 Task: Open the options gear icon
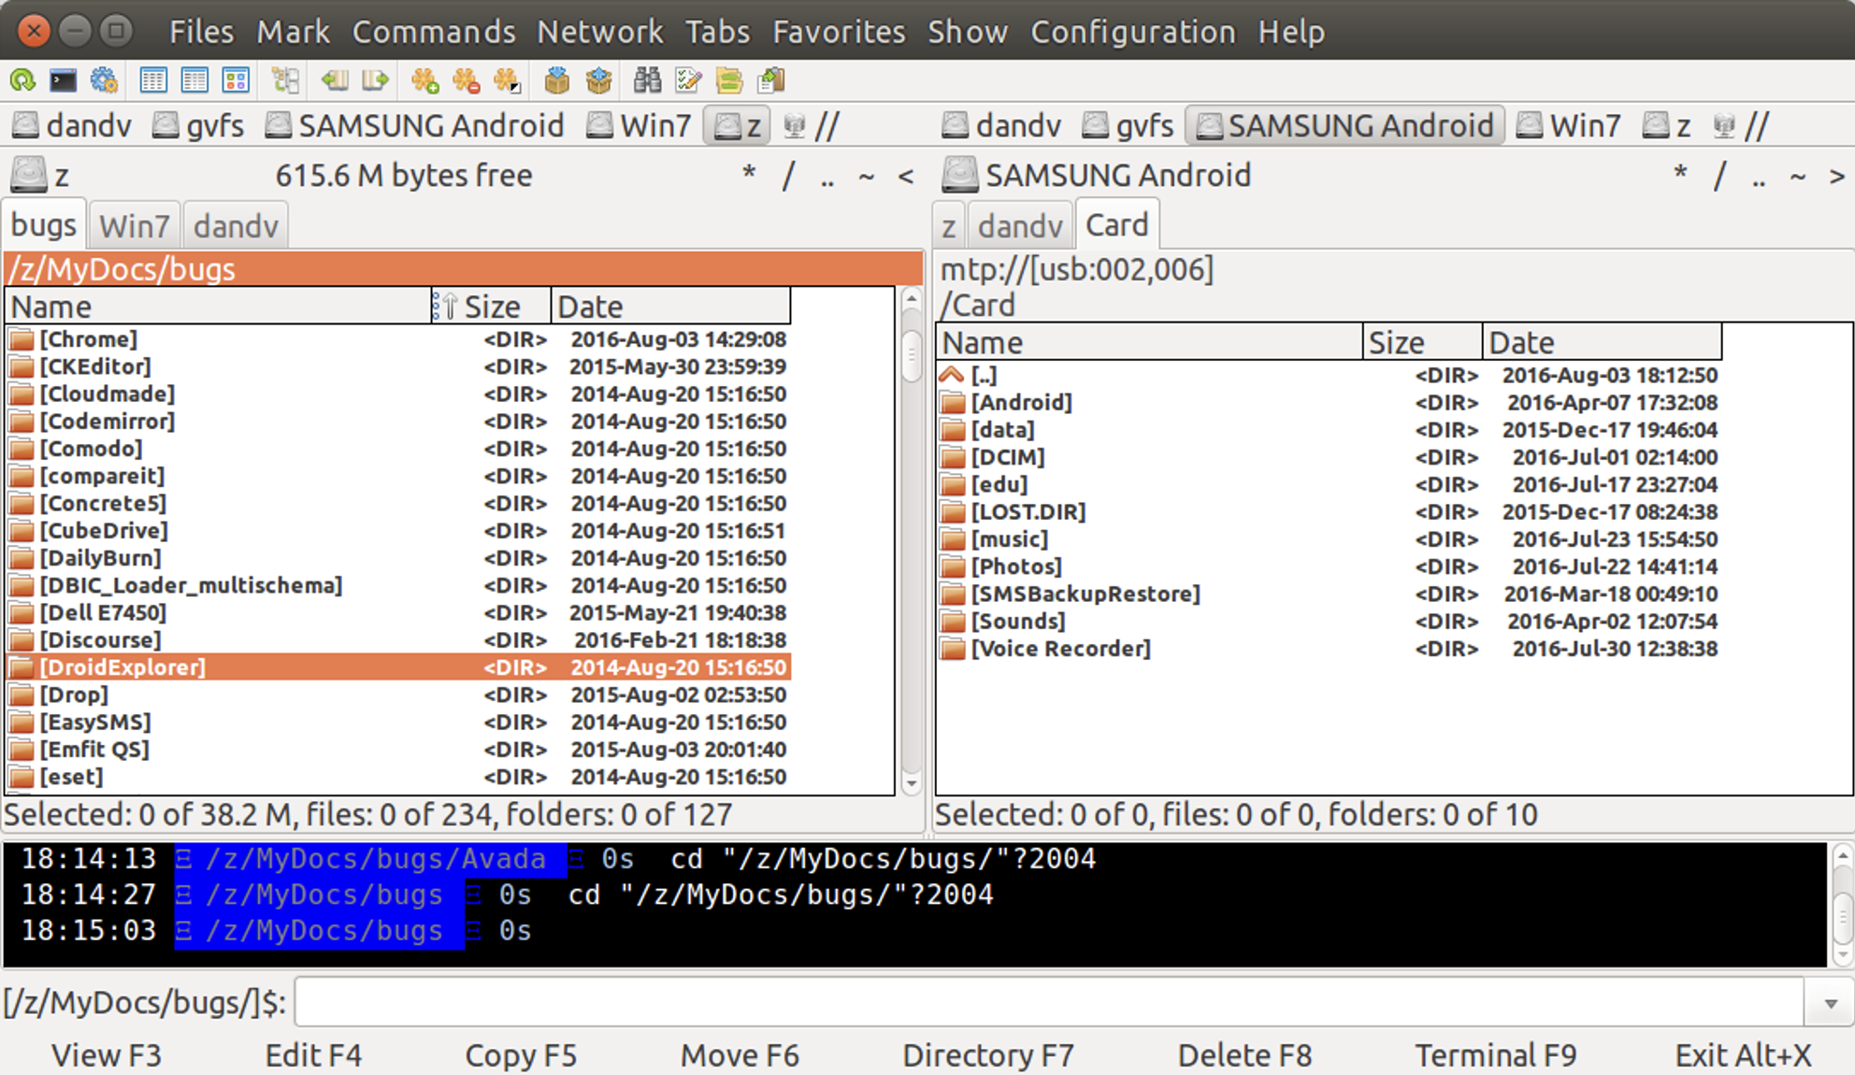[x=103, y=79]
